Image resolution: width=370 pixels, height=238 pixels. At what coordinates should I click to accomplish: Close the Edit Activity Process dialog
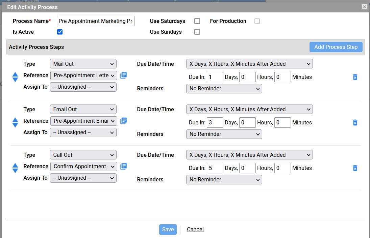tap(365, 7)
